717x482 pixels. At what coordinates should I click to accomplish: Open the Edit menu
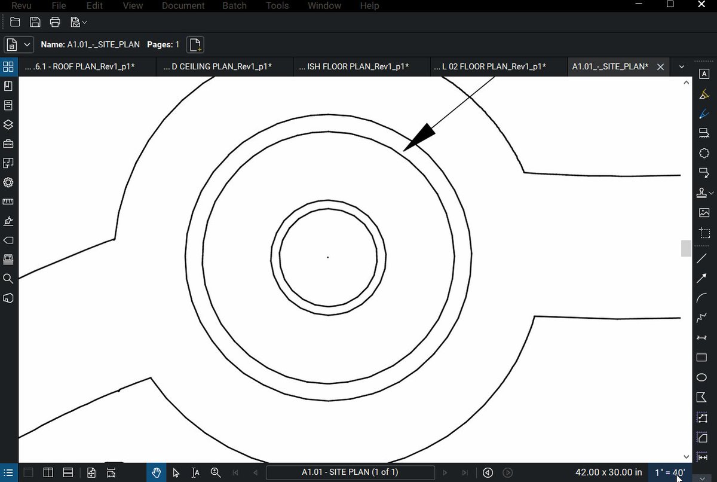[x=94, y=5]
